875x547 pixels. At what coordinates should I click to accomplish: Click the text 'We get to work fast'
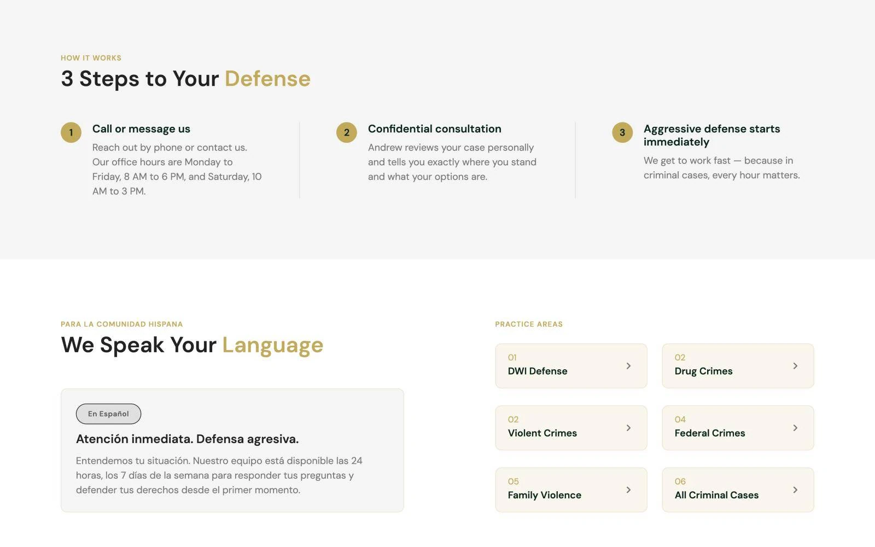click(x=722, y=168)
